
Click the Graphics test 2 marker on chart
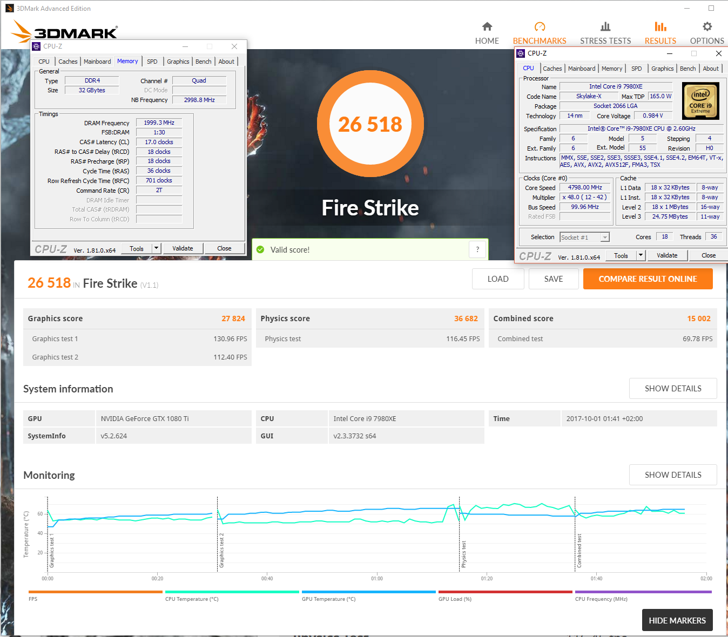(221, 550)
